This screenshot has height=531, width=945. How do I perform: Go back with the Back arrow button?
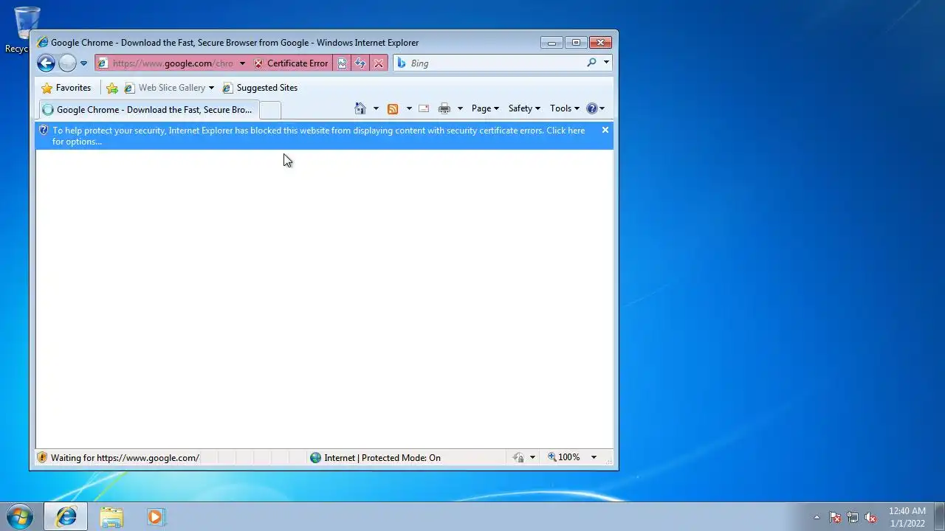(46, 63)
